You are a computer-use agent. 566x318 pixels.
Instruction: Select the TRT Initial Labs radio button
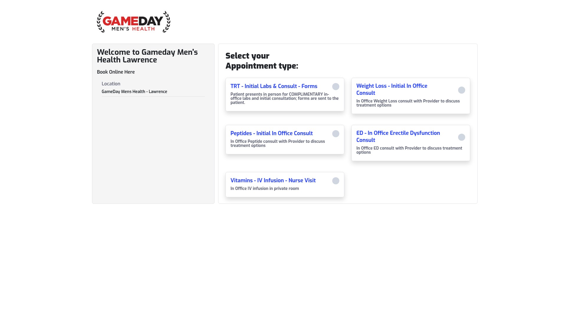coord(336,87)
